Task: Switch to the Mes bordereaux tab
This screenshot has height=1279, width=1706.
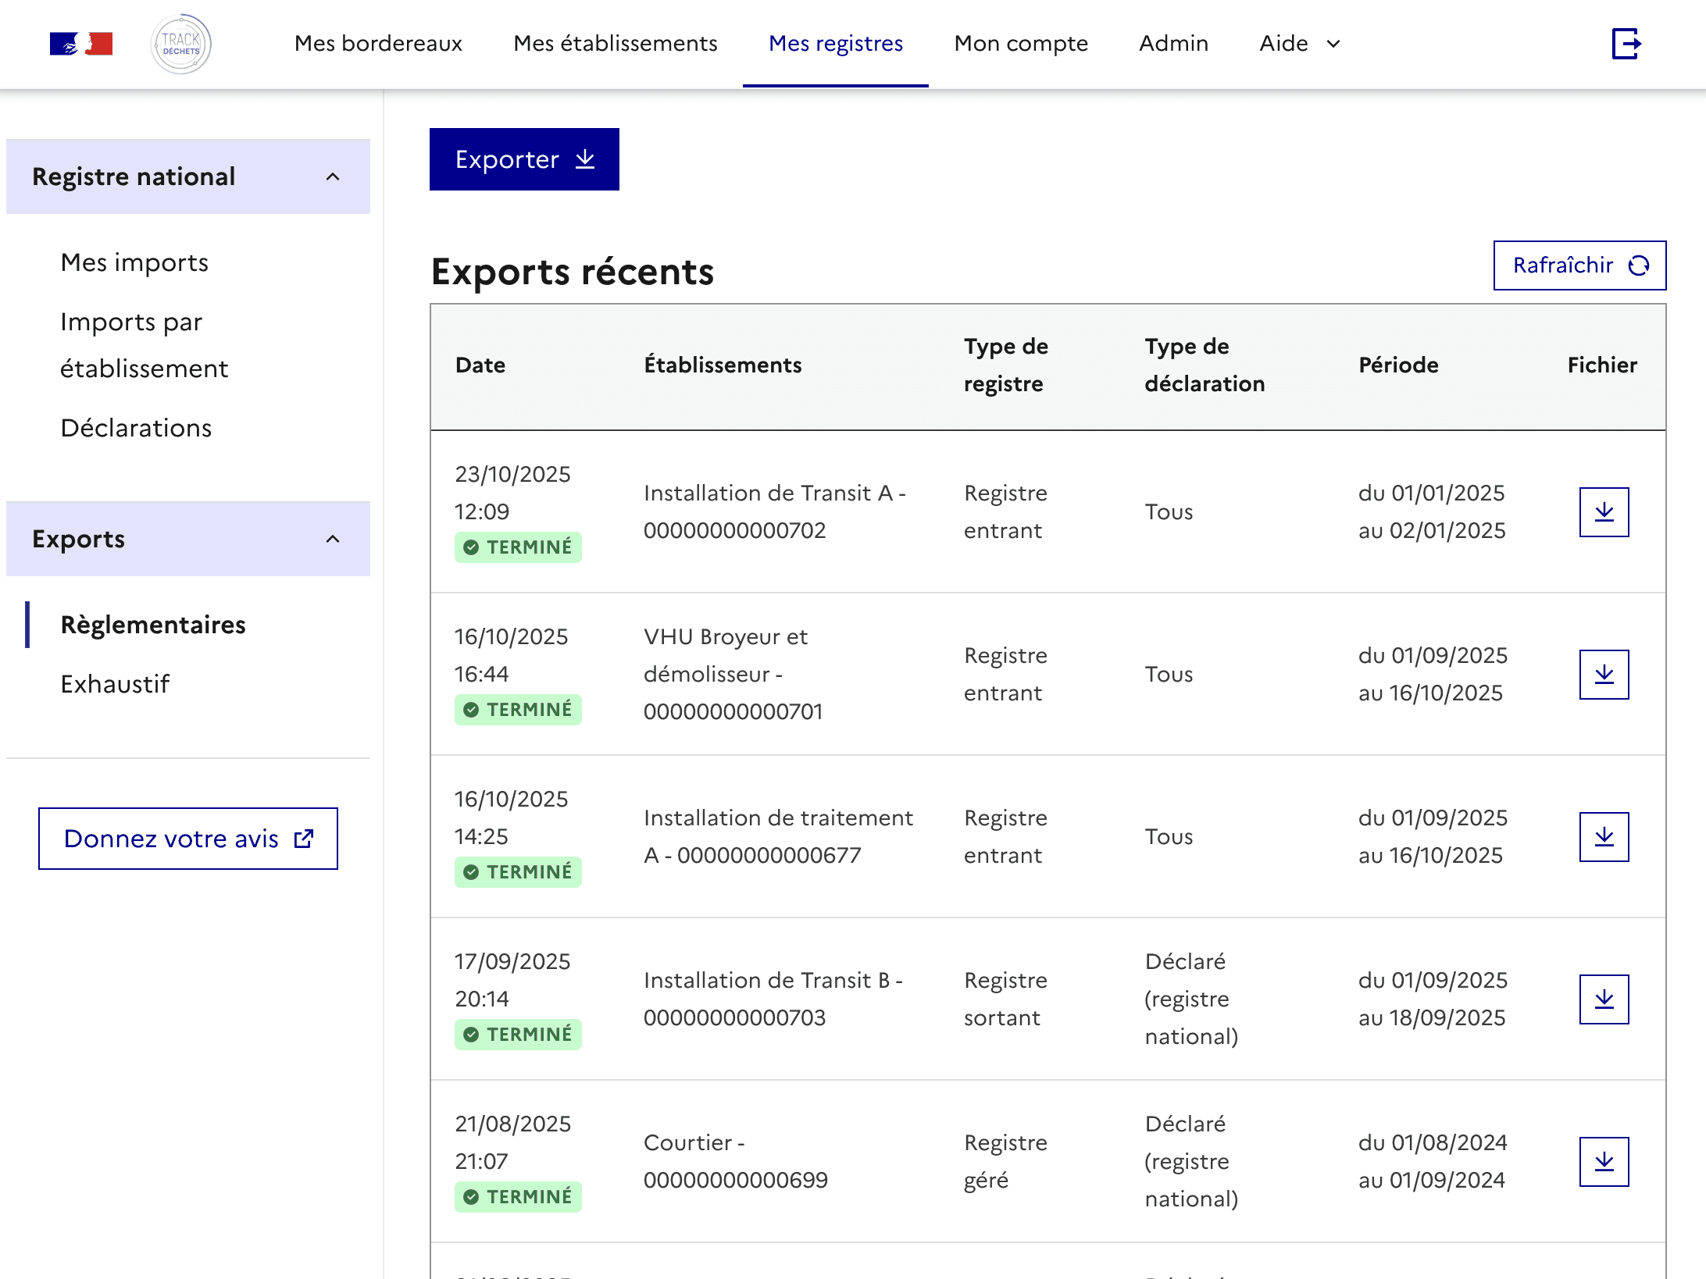Action: click(378, 44)
